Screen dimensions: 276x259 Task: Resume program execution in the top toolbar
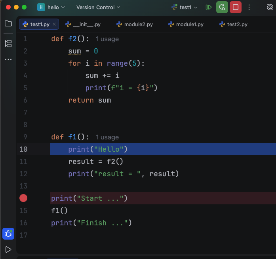pyautogui.click(x=209, y=7)
